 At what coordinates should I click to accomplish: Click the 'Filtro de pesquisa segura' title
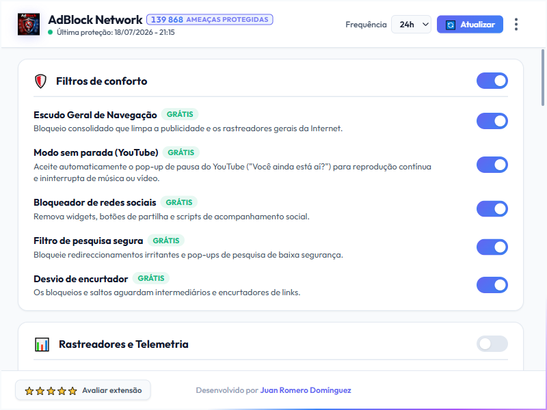88,241
